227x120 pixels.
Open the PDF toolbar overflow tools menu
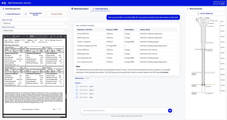65,36
